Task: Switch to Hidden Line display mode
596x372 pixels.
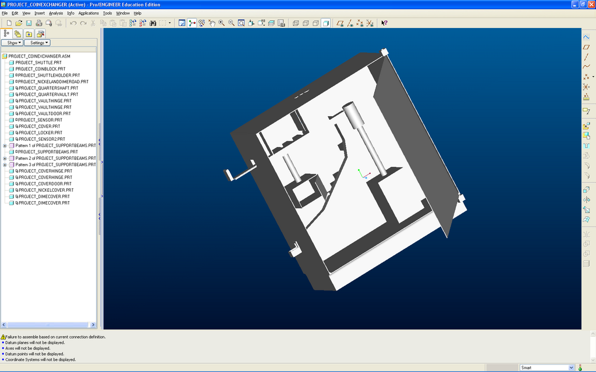Action: [x=306, y=23]
